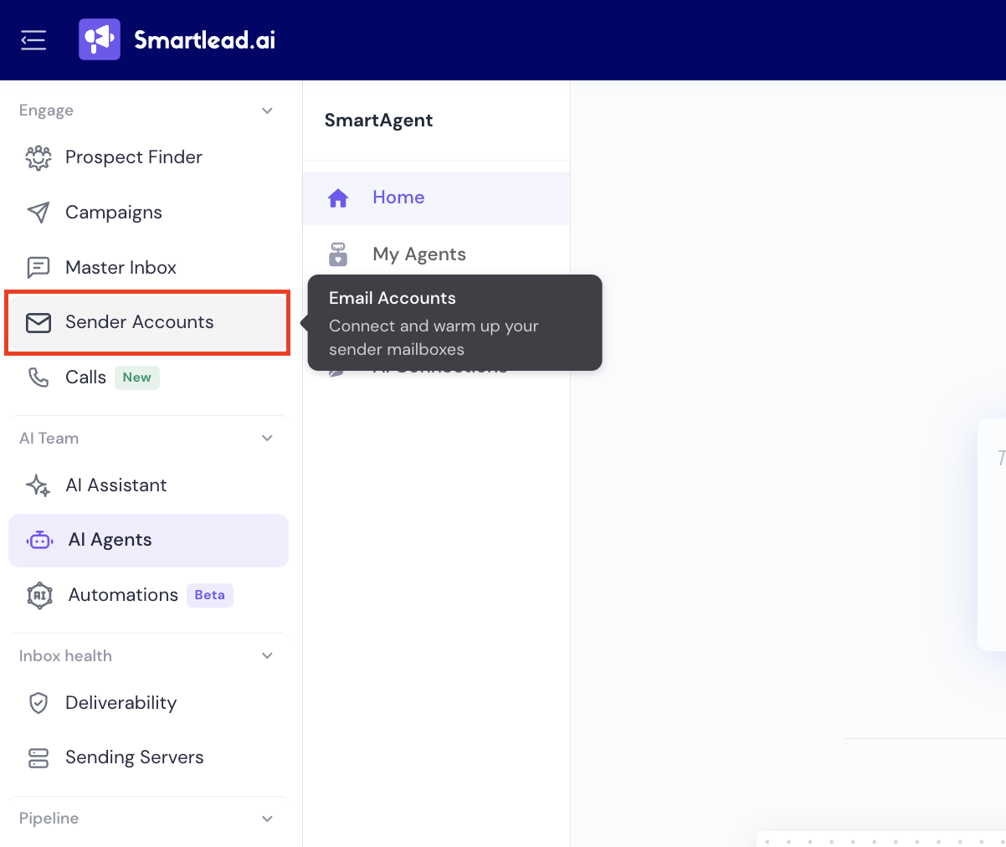The height and width of the screenshot is (847, 1006).
Task: Click the Beta badge beside Automations
Action: pos(209,595)
